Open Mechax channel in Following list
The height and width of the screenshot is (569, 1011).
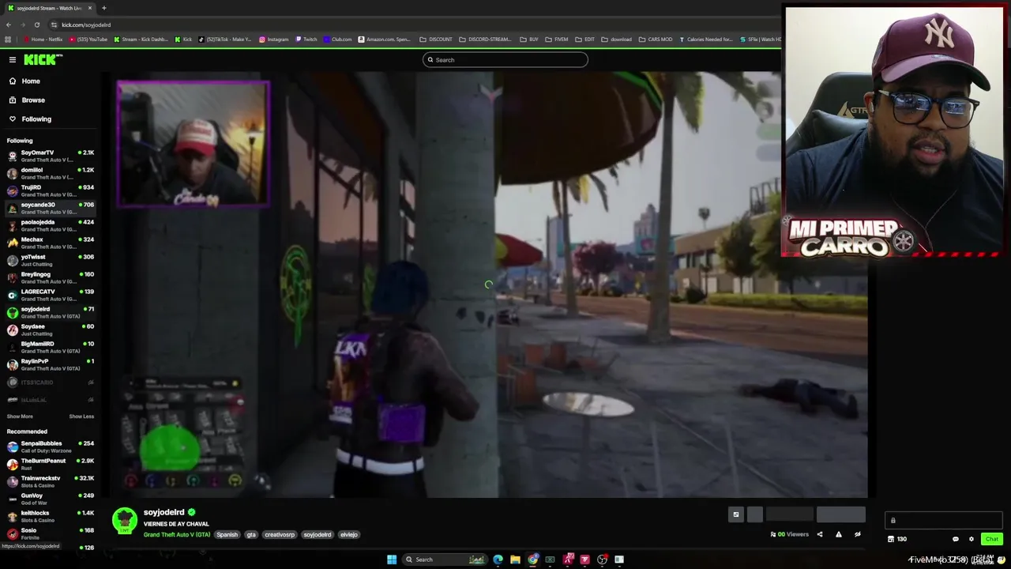51,243
